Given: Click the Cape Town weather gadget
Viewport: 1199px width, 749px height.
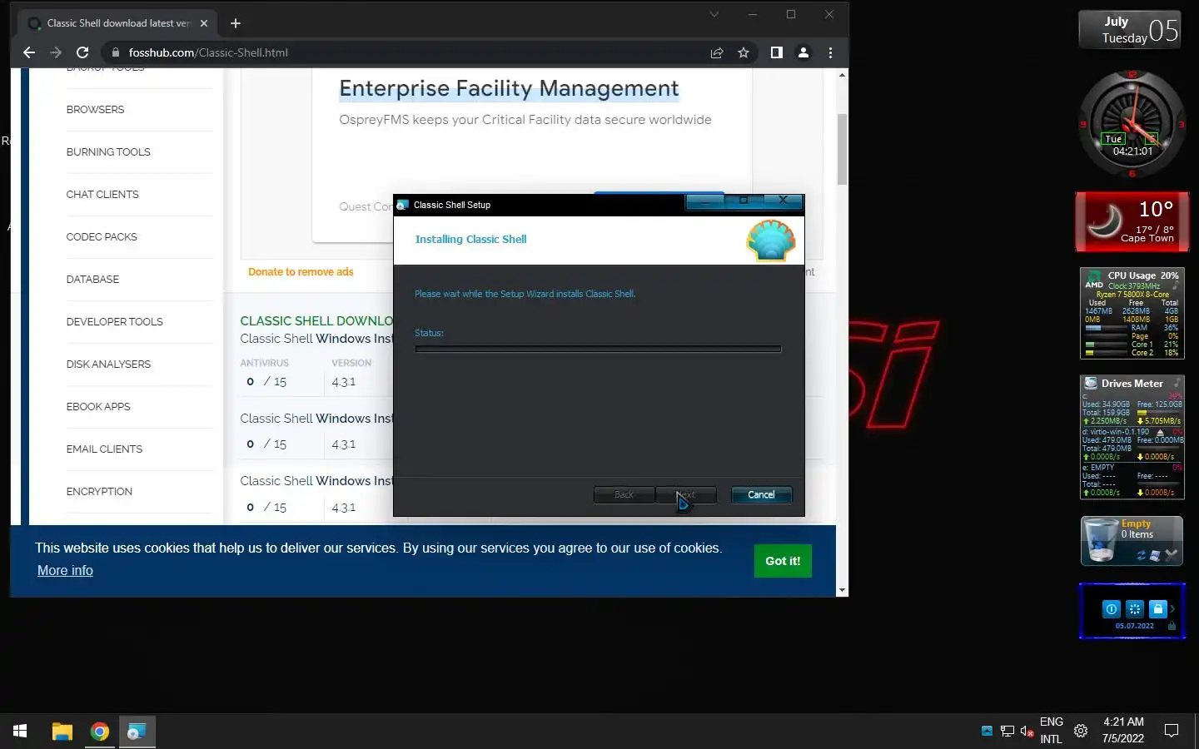Looking at the screenshot, I should click(1132, 222).
